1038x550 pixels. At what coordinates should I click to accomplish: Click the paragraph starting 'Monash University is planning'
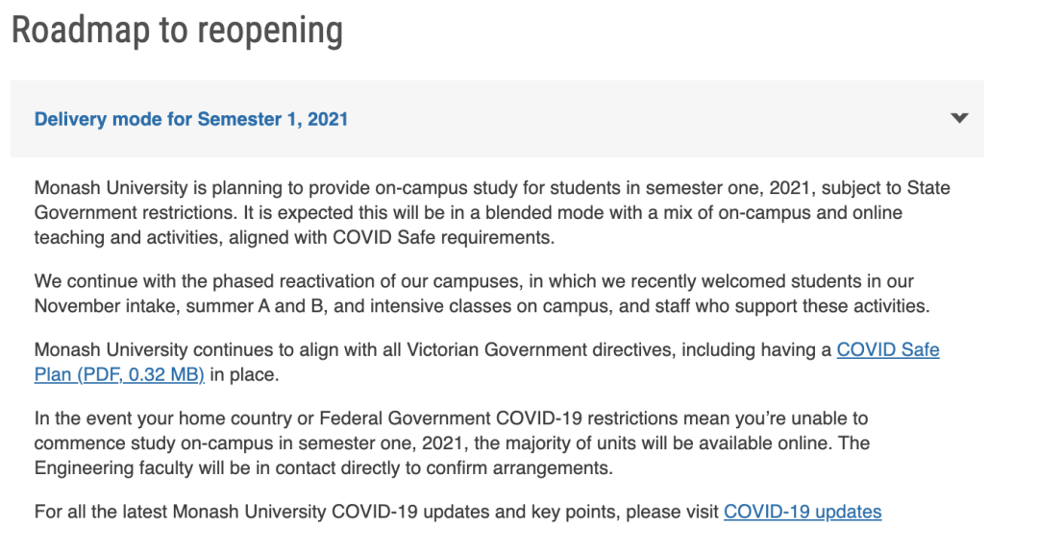coord(492,213)
